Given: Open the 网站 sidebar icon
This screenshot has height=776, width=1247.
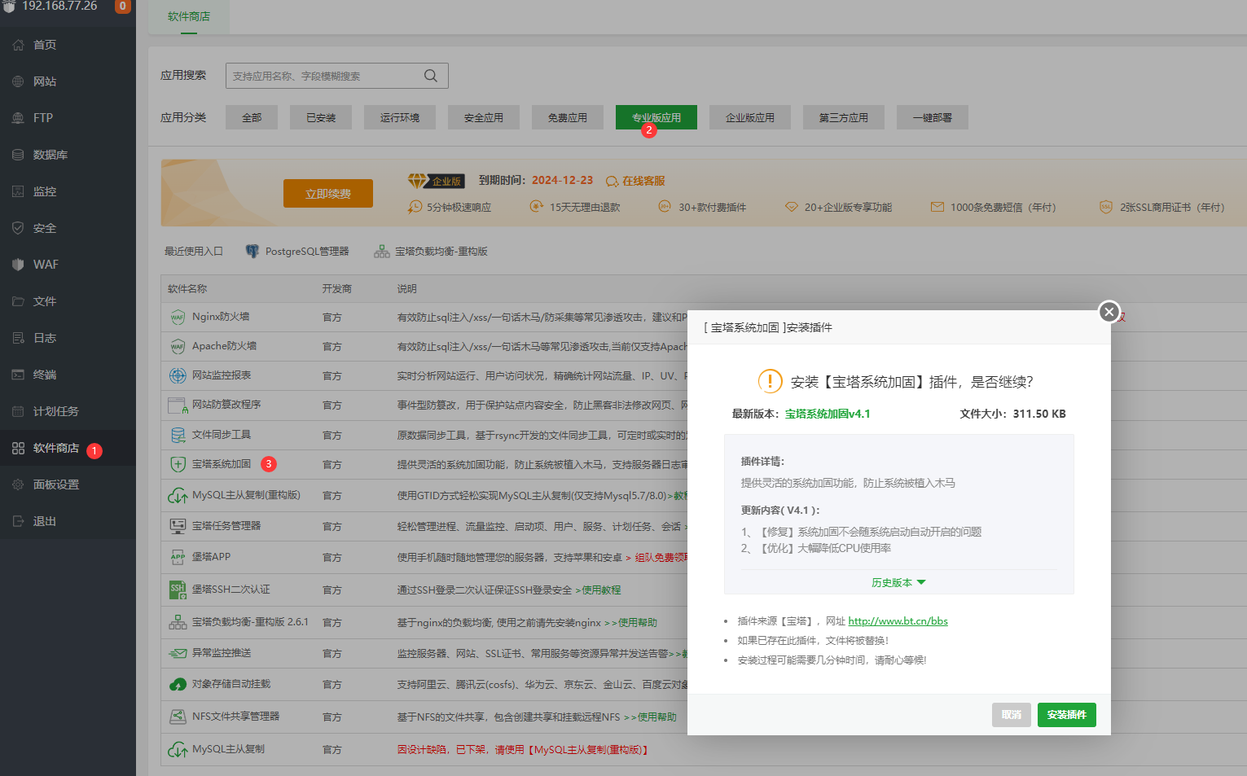Looking at the screenshot, I should point(18,81).
